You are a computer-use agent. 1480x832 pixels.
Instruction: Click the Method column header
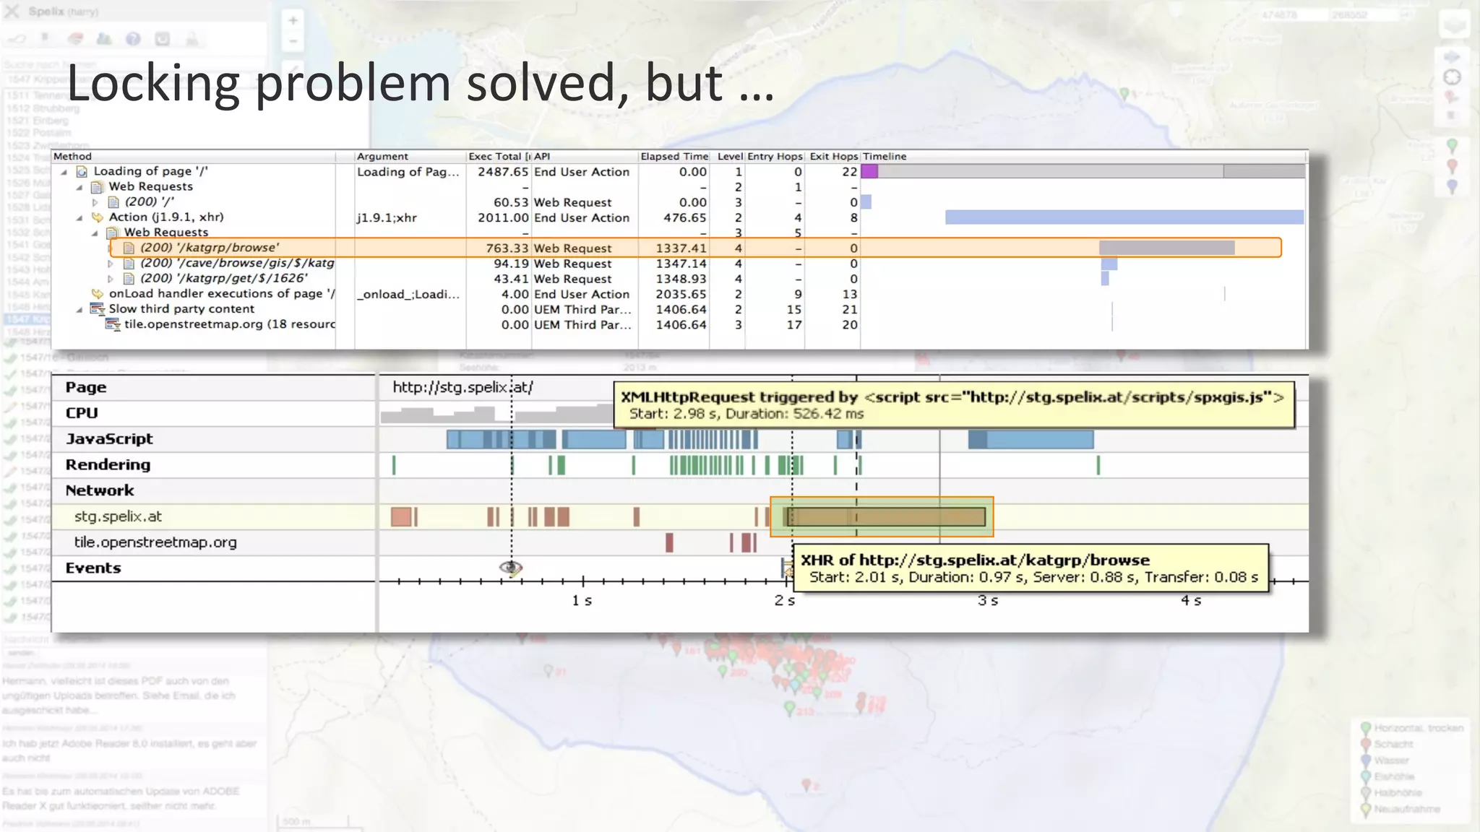coord(72,157)
